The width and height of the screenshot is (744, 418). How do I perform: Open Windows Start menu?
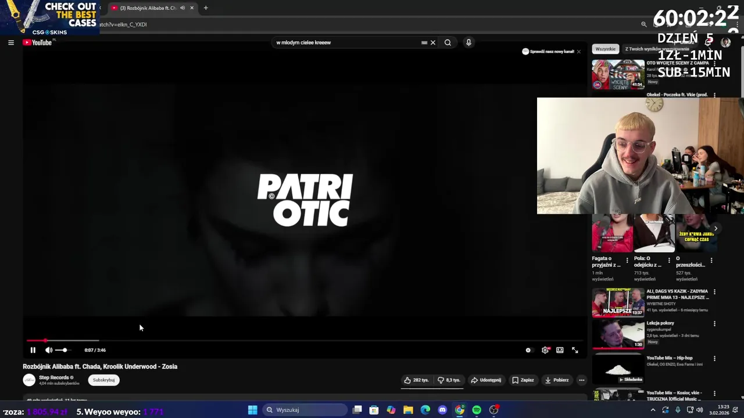253,410
